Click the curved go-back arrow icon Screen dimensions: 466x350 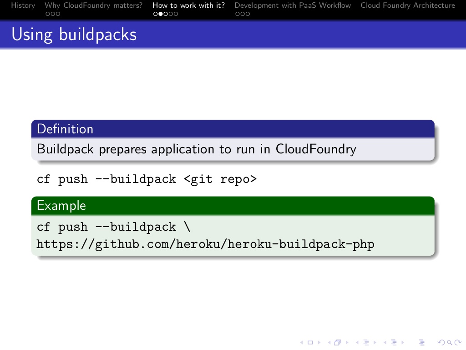click(441, 343)
